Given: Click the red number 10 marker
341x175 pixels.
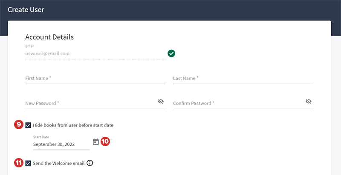Looking at the screenshot, I should (x=105, y=142).
